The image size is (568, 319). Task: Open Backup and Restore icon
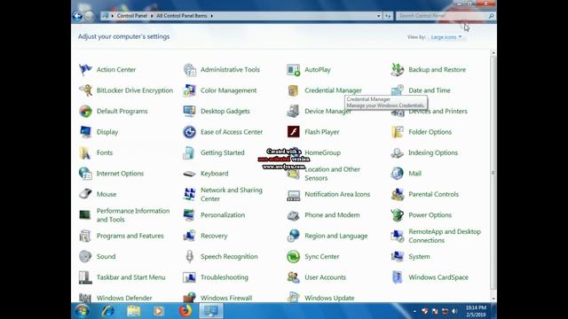[x=398, y=69]
